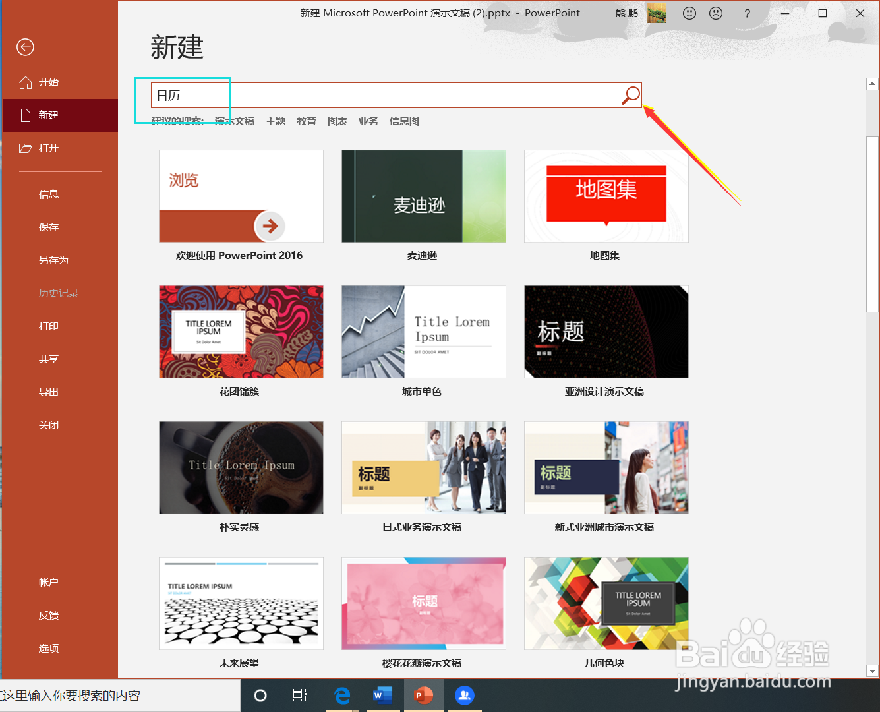Select the 欢迎使用 PowerPoint 2016 template
880x712 pixels.
(241, 196)
